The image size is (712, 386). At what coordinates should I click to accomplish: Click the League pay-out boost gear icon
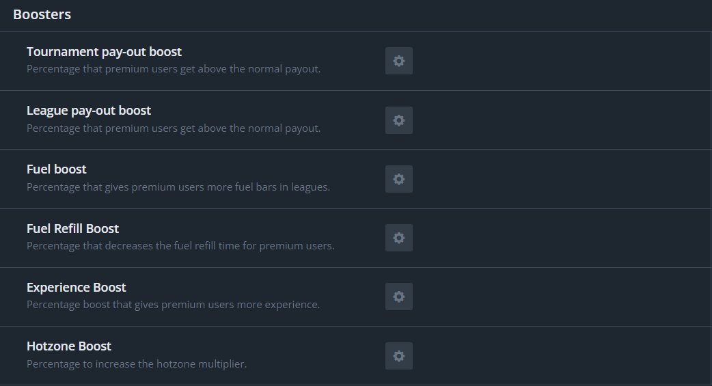[399, 120]
